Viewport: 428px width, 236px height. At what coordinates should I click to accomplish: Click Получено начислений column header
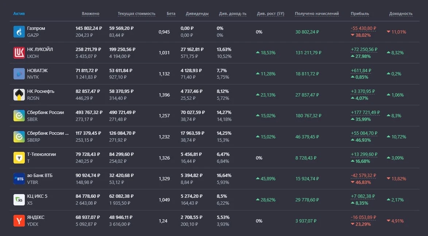tap(317, 13)
